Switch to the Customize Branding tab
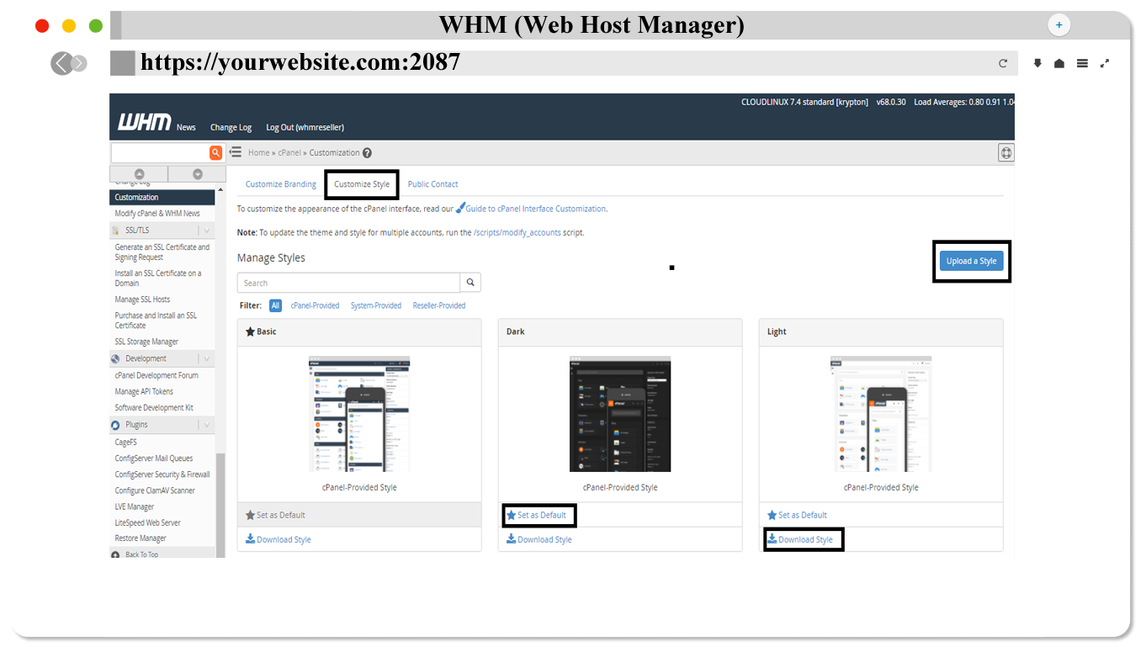Image resolution: width=1146 pixels, height=647 pixels. [x=281, y=184]
